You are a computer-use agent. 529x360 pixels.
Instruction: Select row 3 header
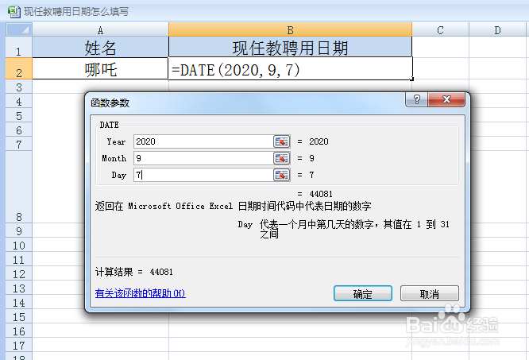[19, 87]
